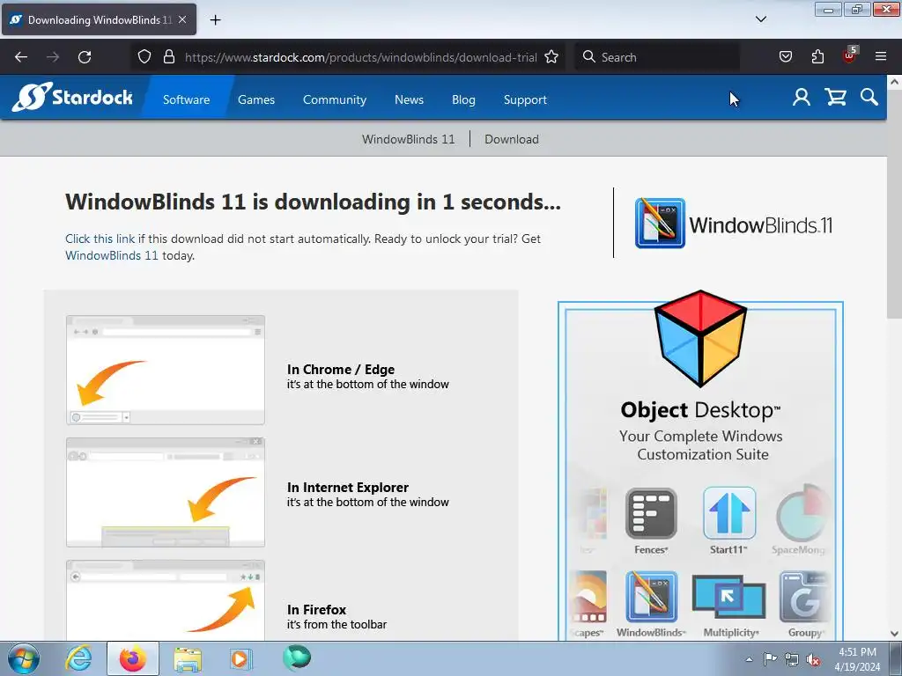Open the Stardock account user icon
The image size is (902, 676).
click(801, 97)
